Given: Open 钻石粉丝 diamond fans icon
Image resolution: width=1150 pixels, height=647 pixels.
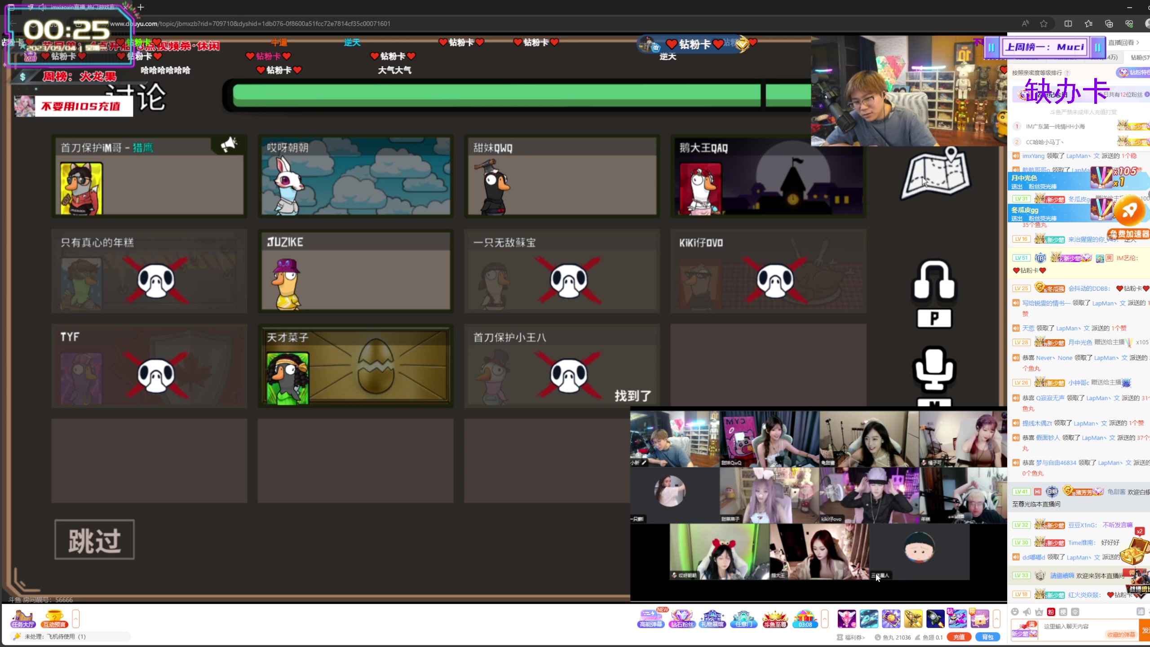Looking at the screenshot, I should 681,619.
